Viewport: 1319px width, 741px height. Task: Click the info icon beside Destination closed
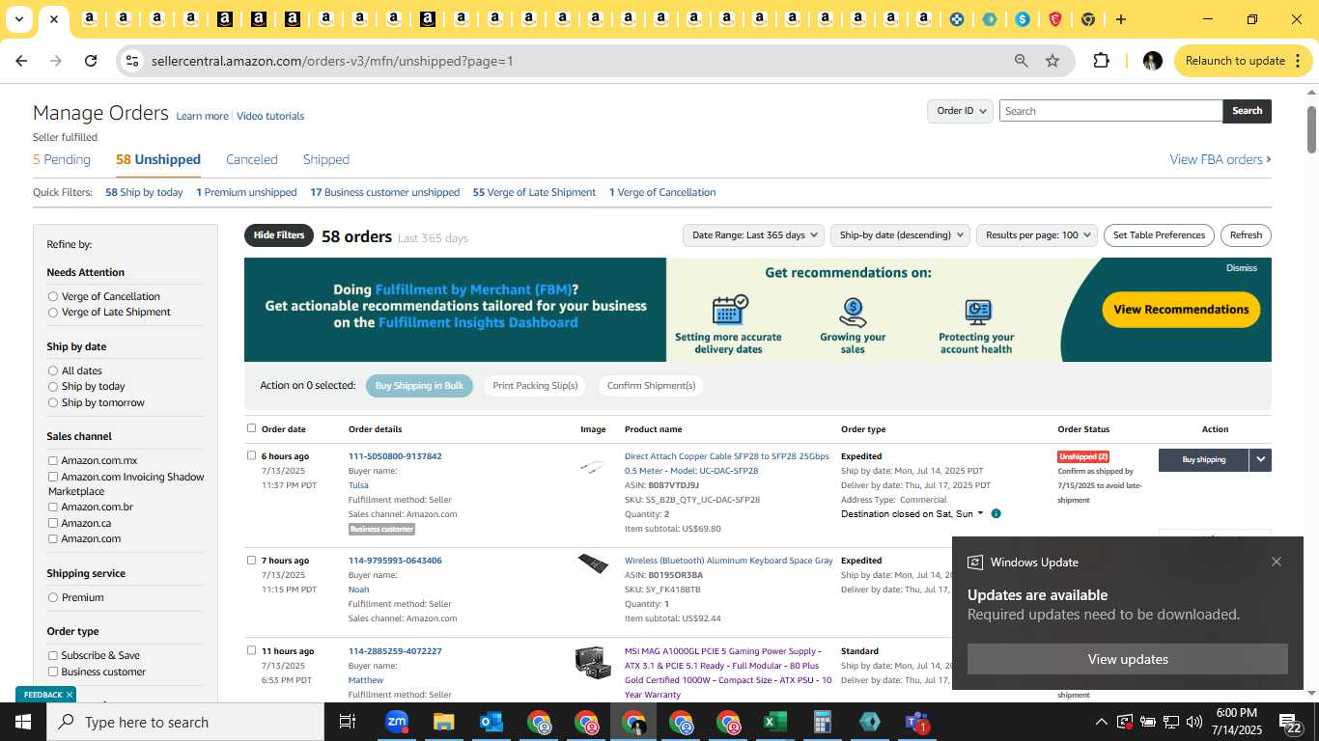[x=996, y=513]
